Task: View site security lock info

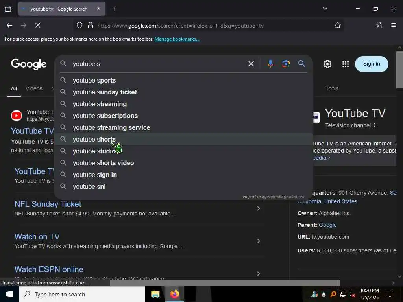Action: [90, 25]
